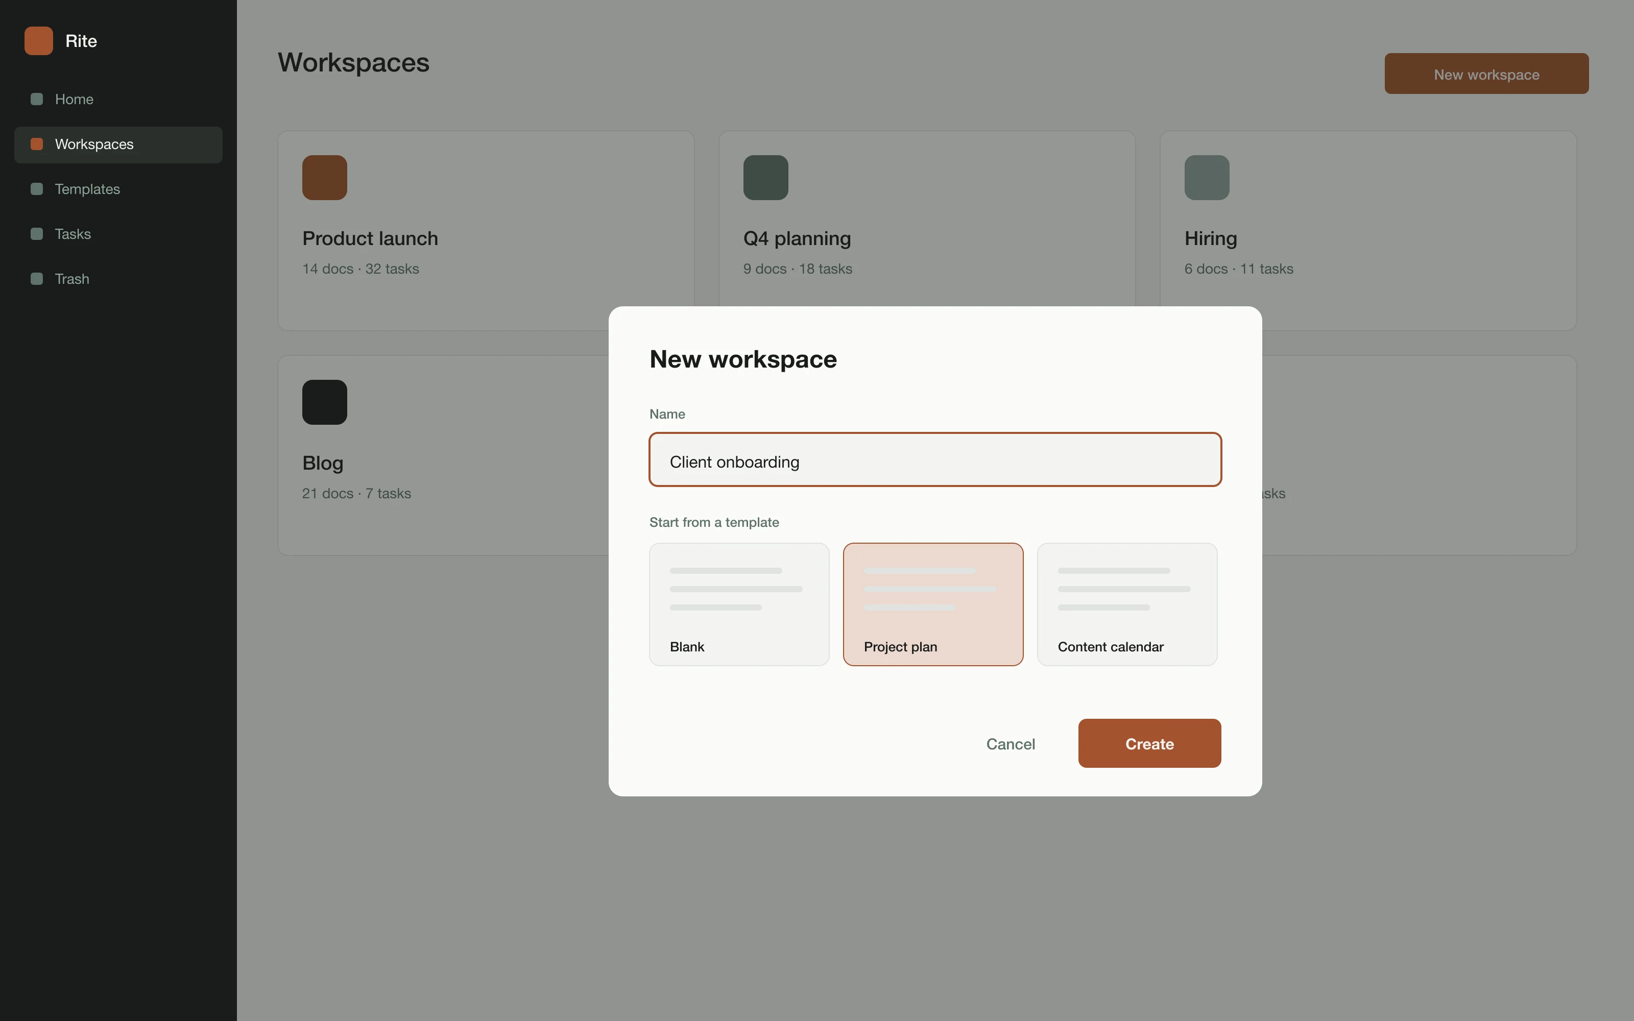Click the Home sidebar icon
The height and width of the screenshot is (1021, 1634).
pyautogui.click(x=37, y=99)
